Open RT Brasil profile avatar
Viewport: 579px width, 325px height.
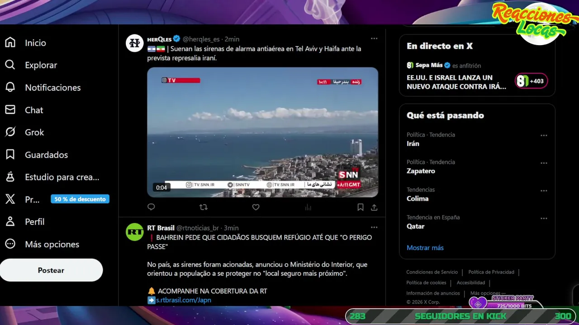click(x=134, y=232)
